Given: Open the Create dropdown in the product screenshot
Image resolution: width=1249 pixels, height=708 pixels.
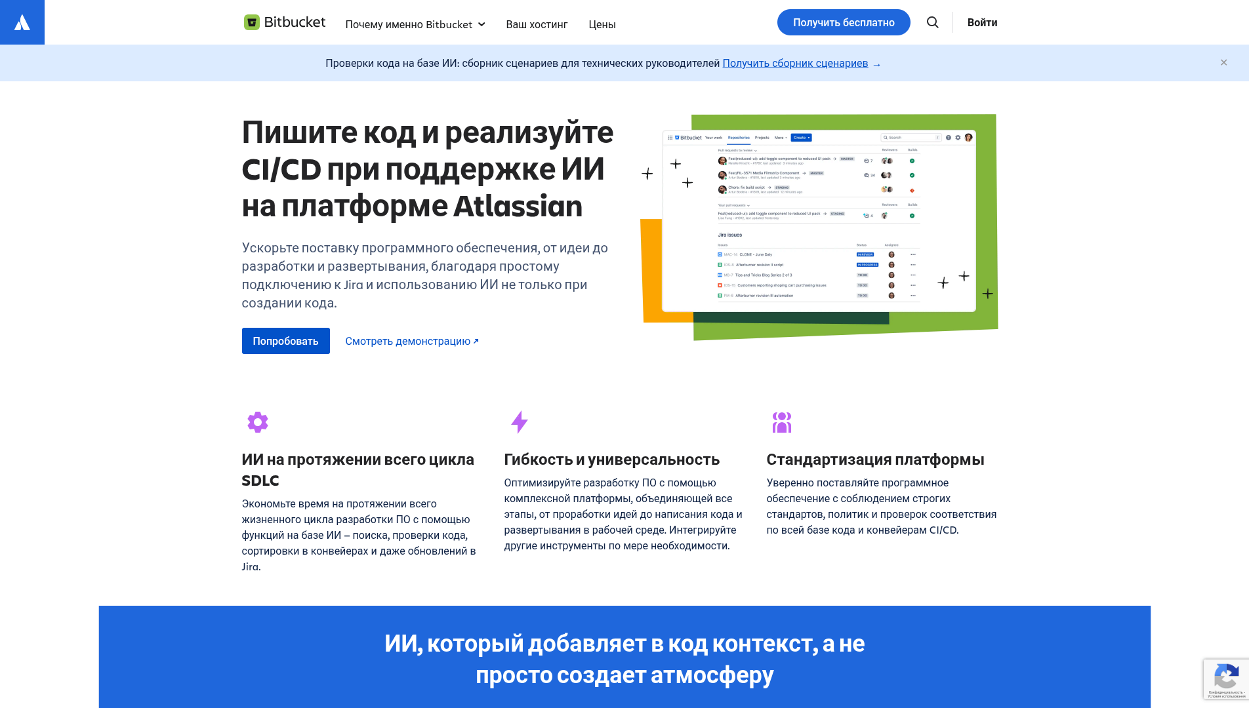Looking at the screenshot, I should pyautogui.click(x=802, y=138).
